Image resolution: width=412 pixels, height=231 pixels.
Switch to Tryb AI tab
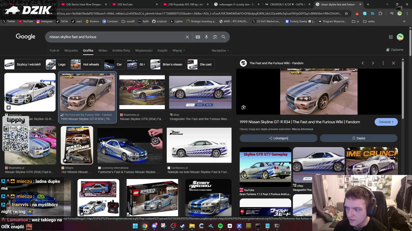(x=54, y=50)
